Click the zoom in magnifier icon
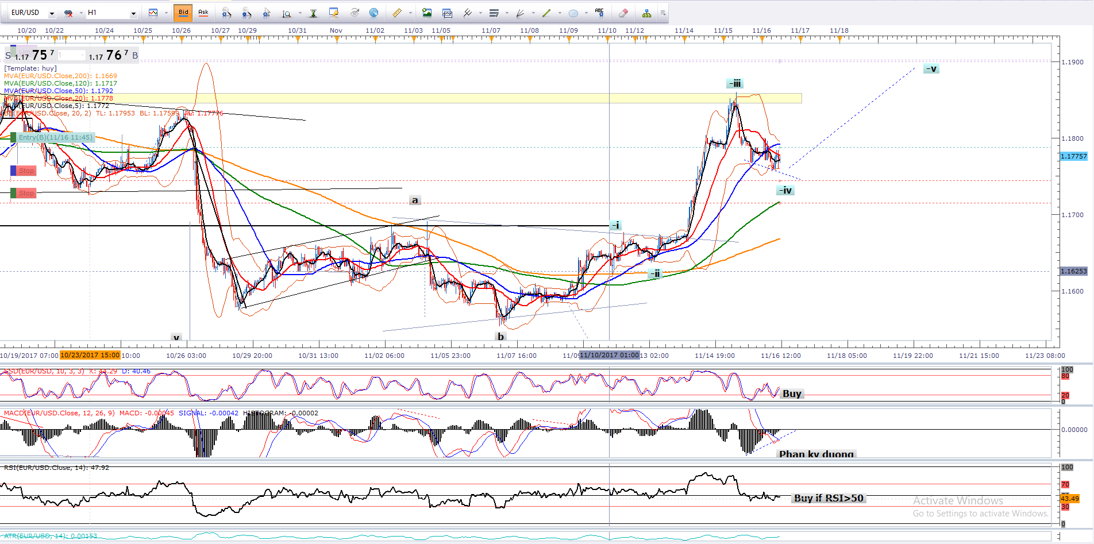1094x544 pixels. pos(226,13)
